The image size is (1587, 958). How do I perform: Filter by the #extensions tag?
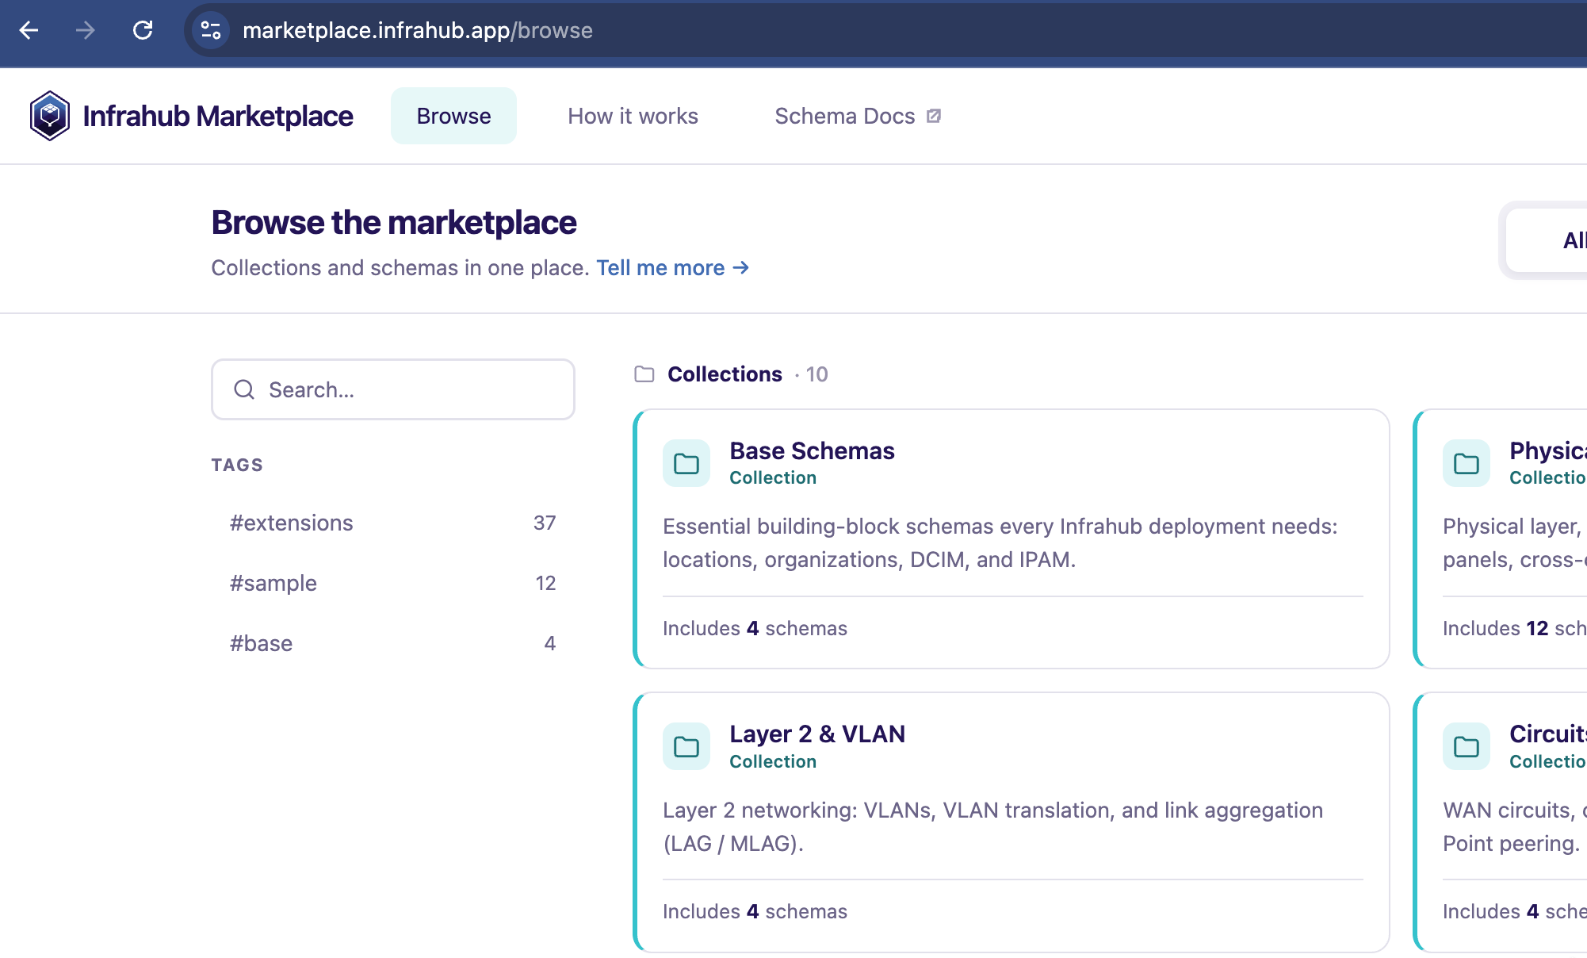(393, 523)
